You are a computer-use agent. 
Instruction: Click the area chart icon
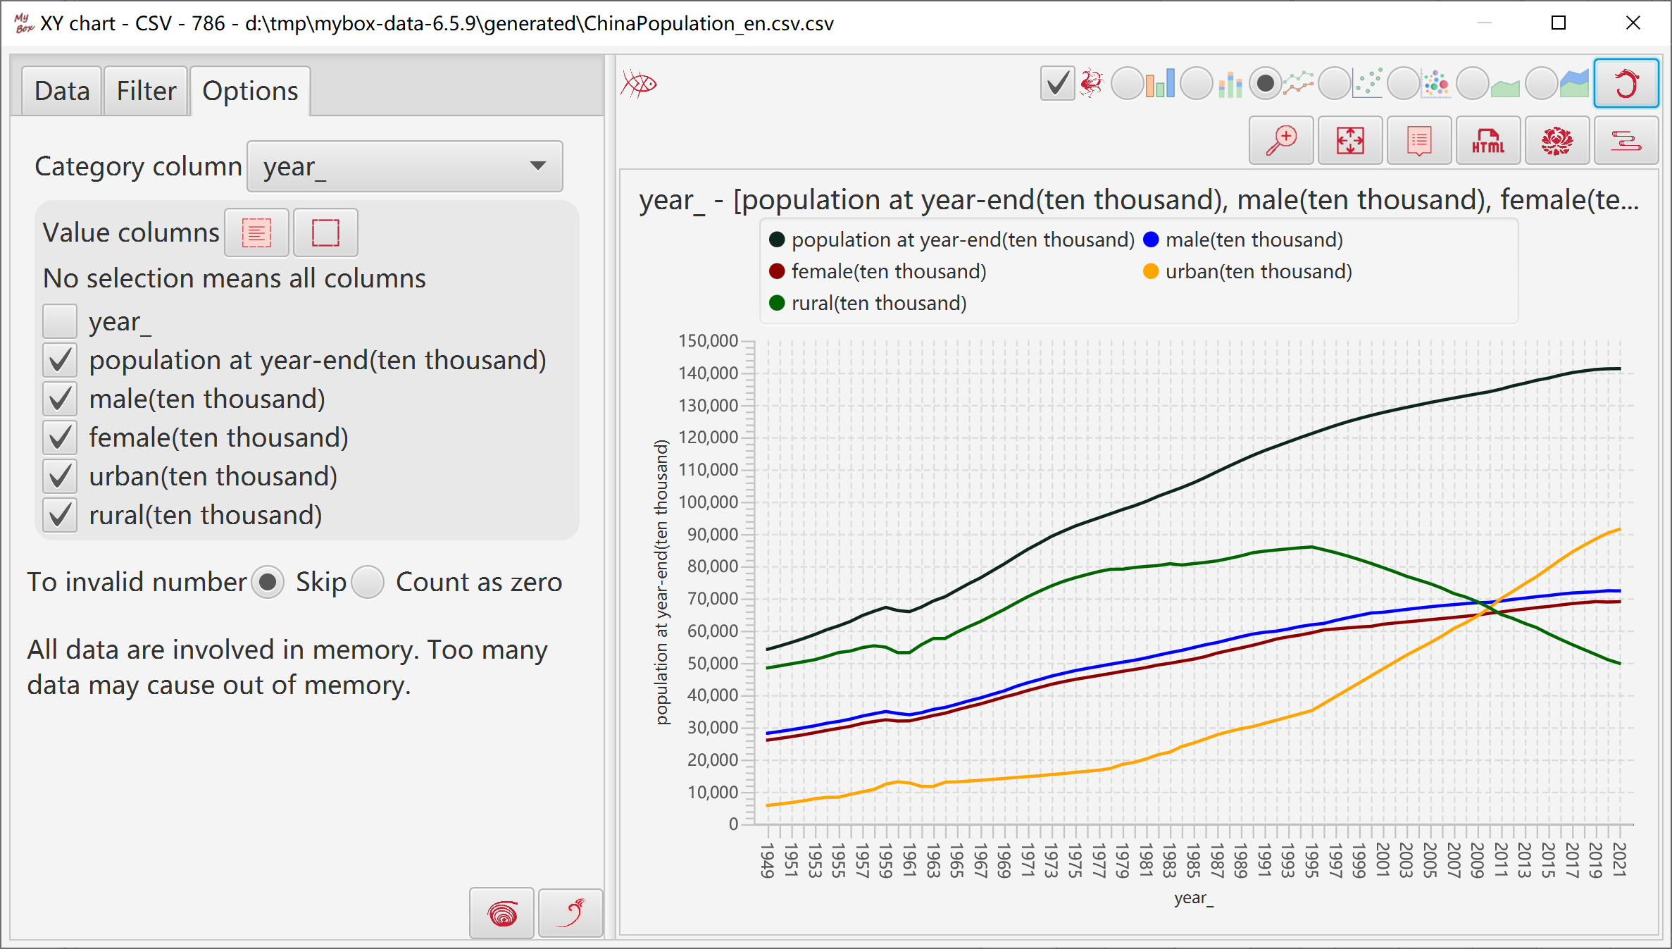click(x=1506, y=87)
